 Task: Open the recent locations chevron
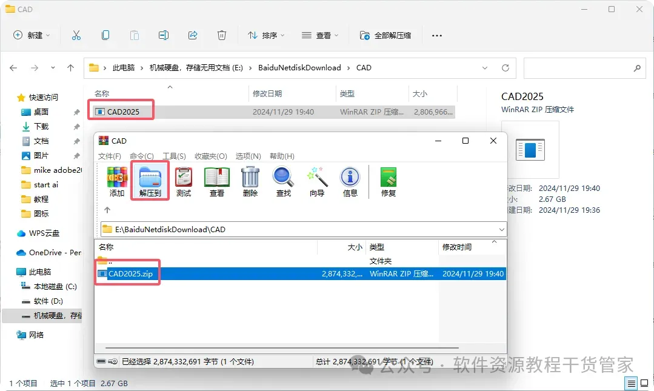53,68
